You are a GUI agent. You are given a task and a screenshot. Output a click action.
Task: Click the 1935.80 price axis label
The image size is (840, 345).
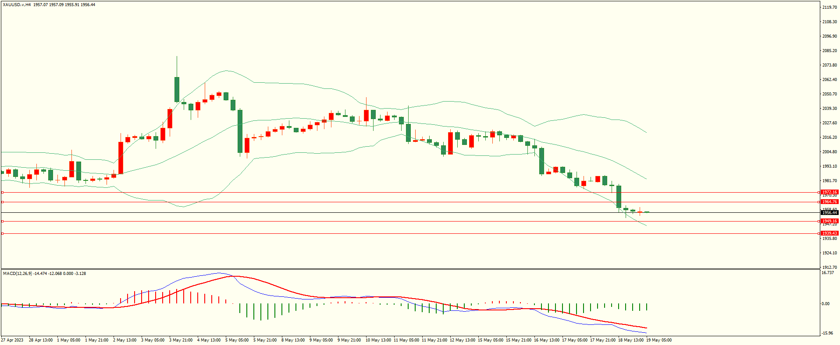coord(829,239)
